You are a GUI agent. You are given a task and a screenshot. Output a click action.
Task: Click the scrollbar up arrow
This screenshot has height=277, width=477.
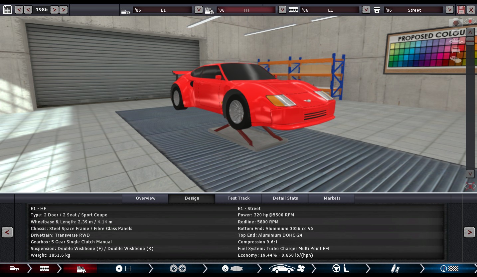tap(470, 32)
